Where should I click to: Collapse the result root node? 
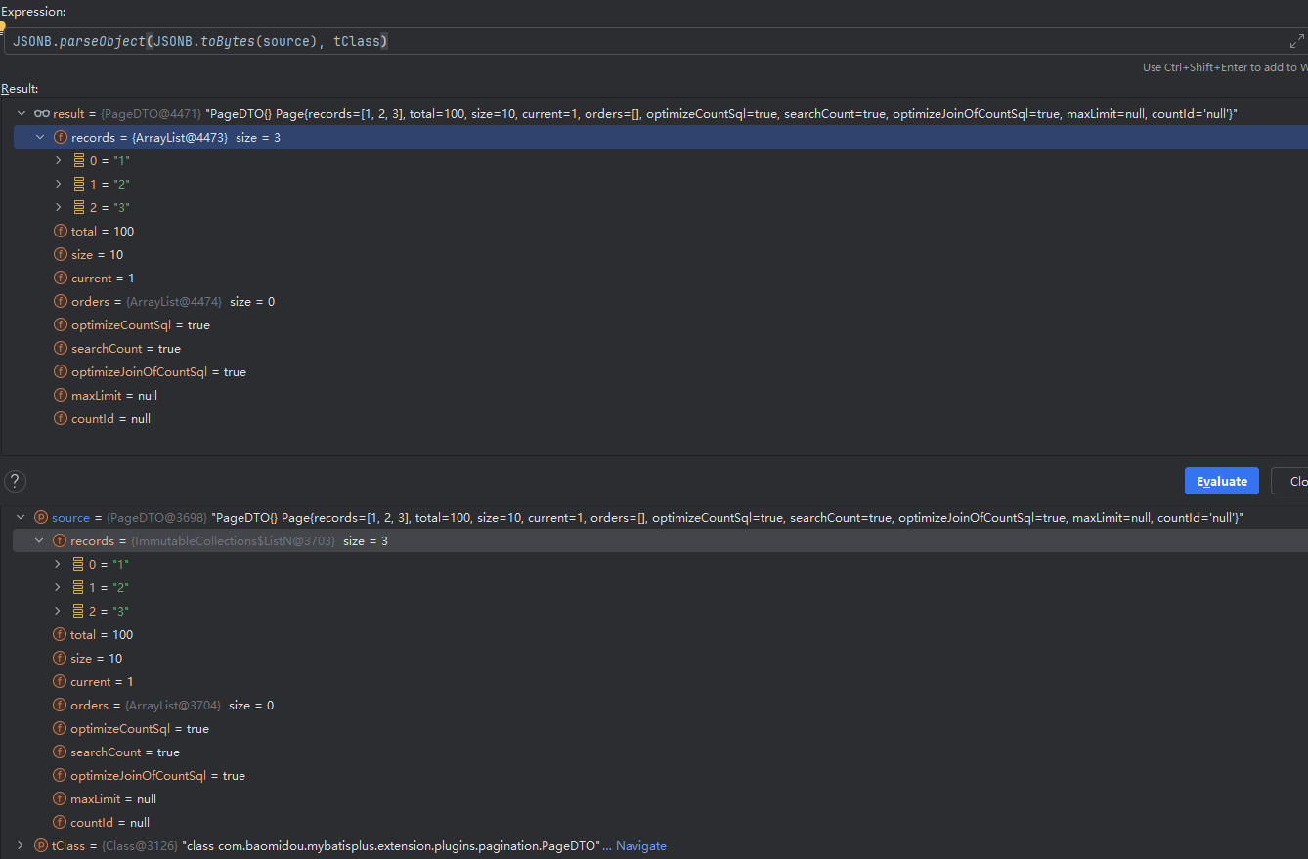pos(22,114)
